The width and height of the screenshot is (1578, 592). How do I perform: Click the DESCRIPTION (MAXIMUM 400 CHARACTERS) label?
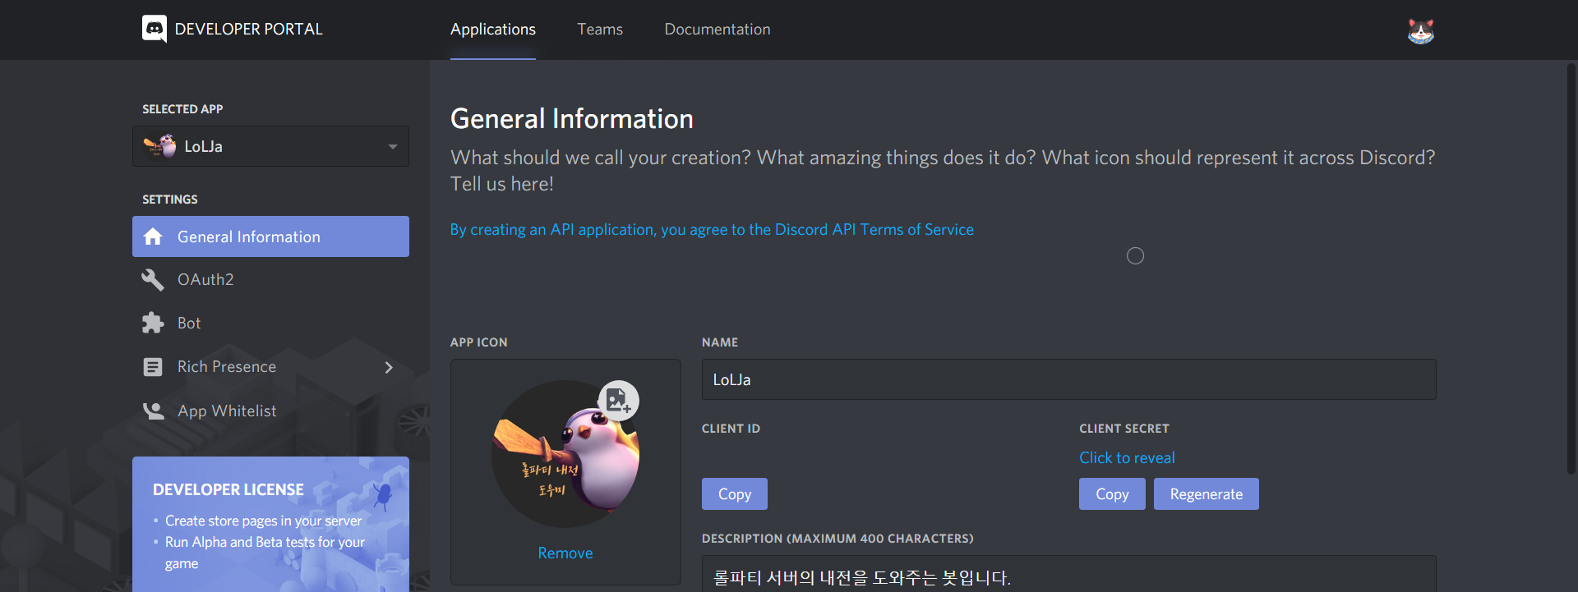(x=837, y=539)
